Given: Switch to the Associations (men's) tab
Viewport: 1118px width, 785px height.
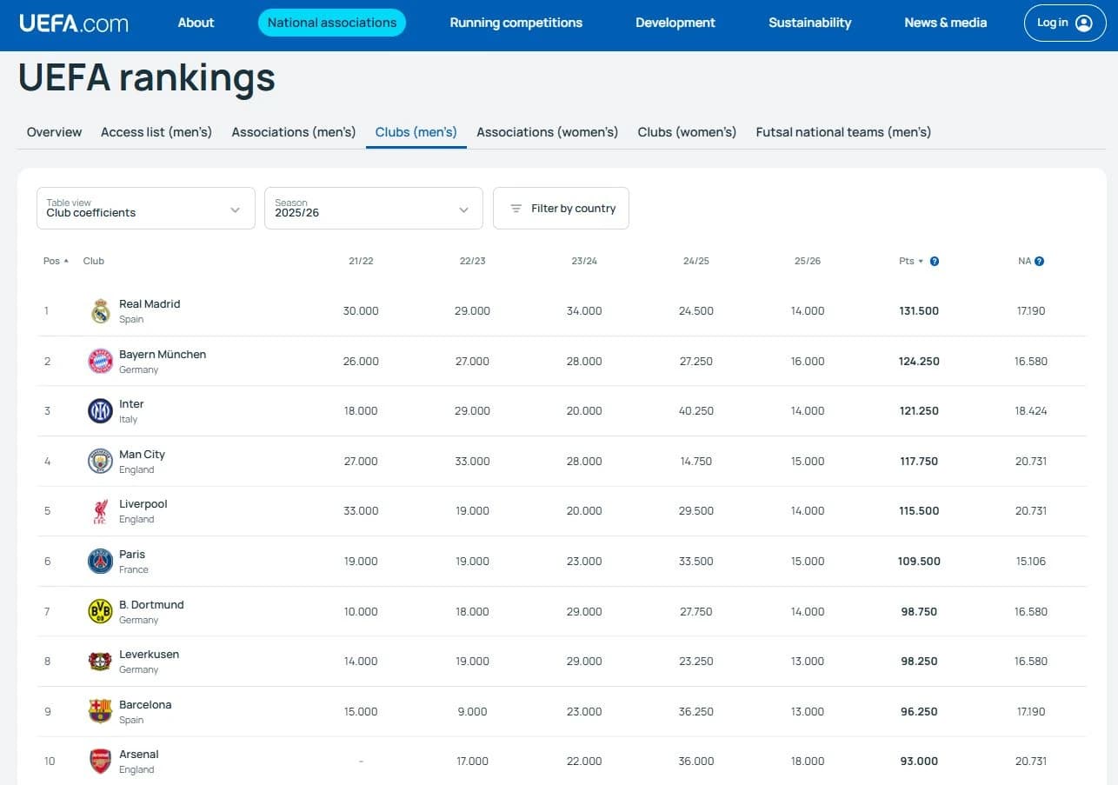Looking at the screenshot, I should [x=294, y=132].
